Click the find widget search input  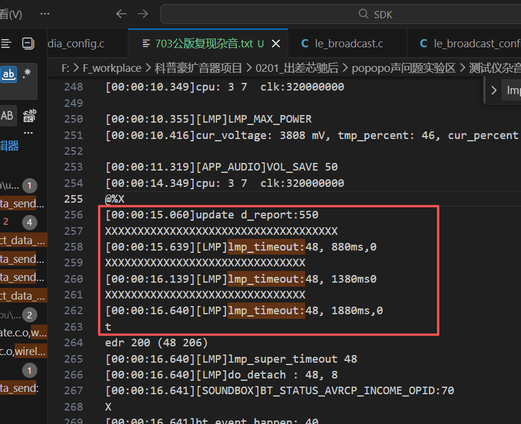pyautogui.click(x=511, y=90)
